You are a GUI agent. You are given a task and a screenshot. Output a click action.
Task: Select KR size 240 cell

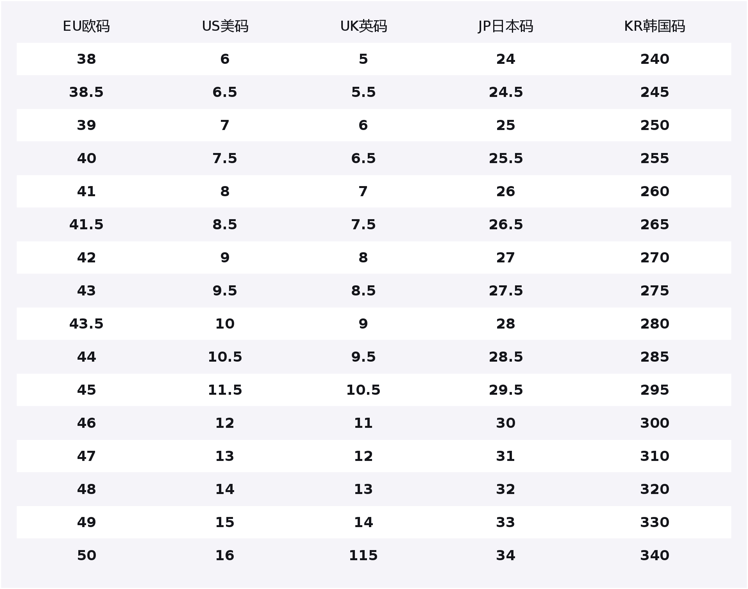654,59
